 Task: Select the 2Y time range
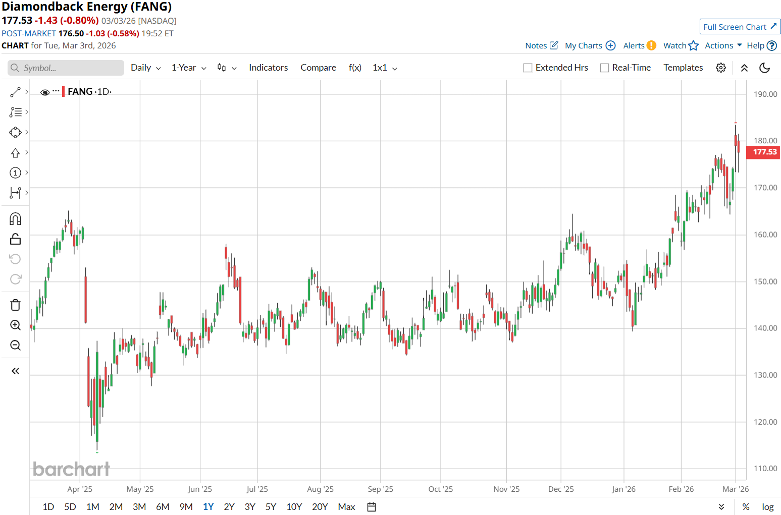point(229,506)
